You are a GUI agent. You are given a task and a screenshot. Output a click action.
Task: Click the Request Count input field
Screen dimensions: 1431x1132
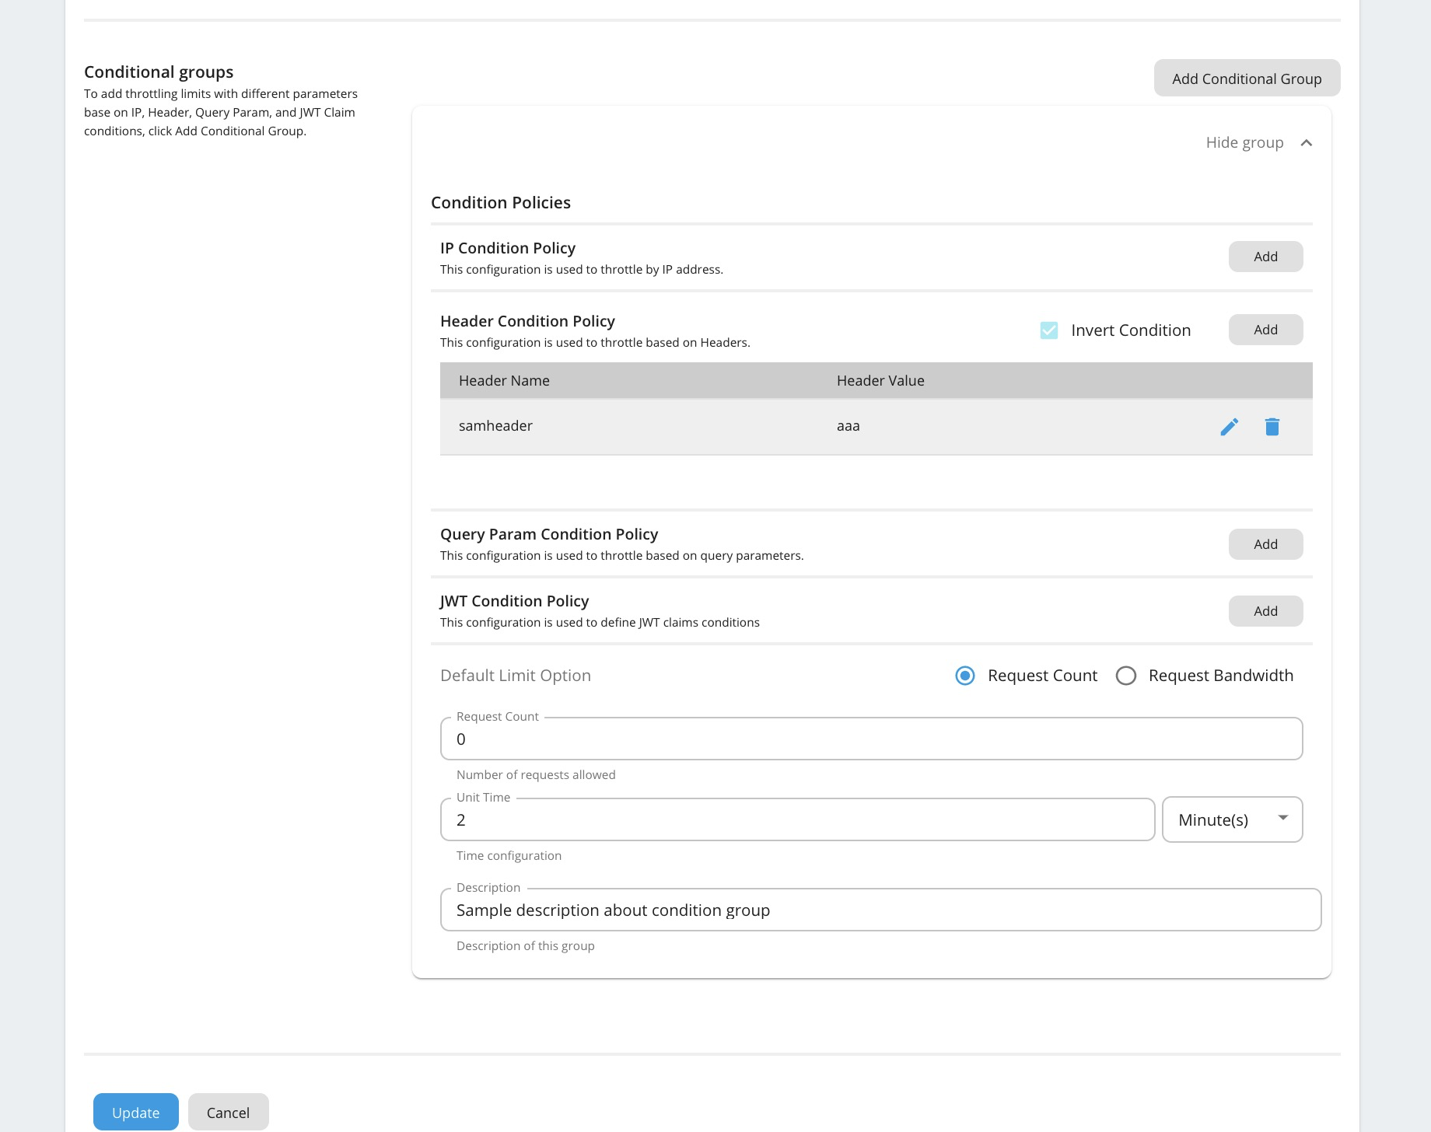point(870,739)
